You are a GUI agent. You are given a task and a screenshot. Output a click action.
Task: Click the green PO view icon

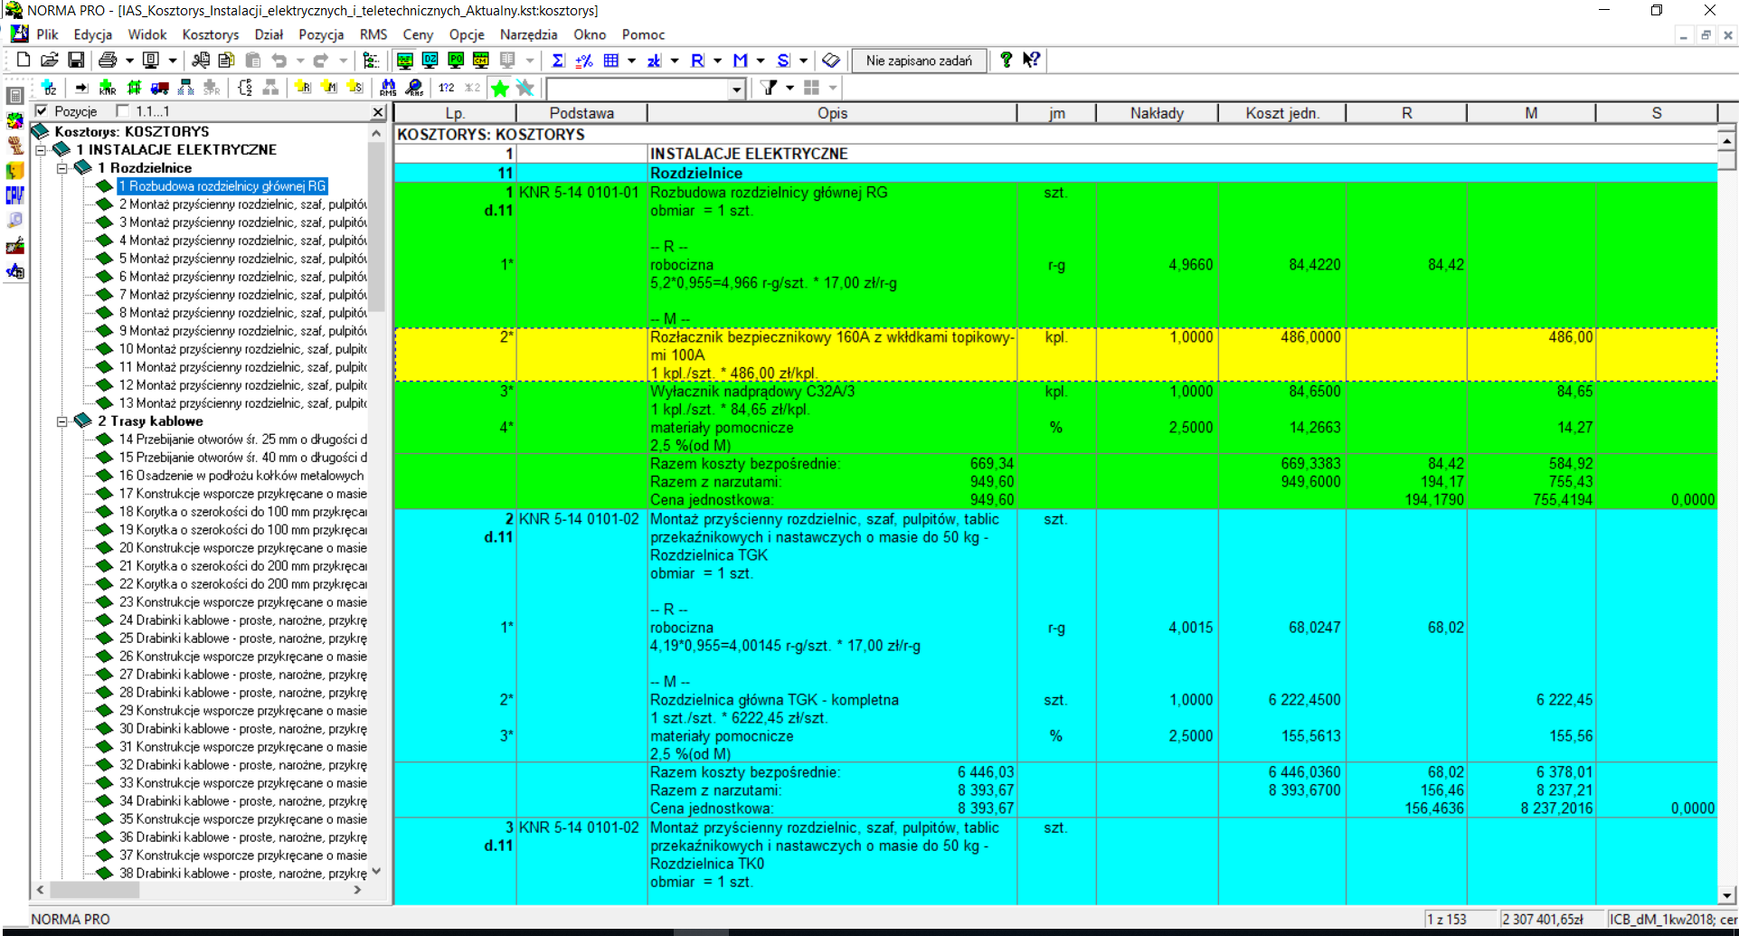[x=456, y=61]
